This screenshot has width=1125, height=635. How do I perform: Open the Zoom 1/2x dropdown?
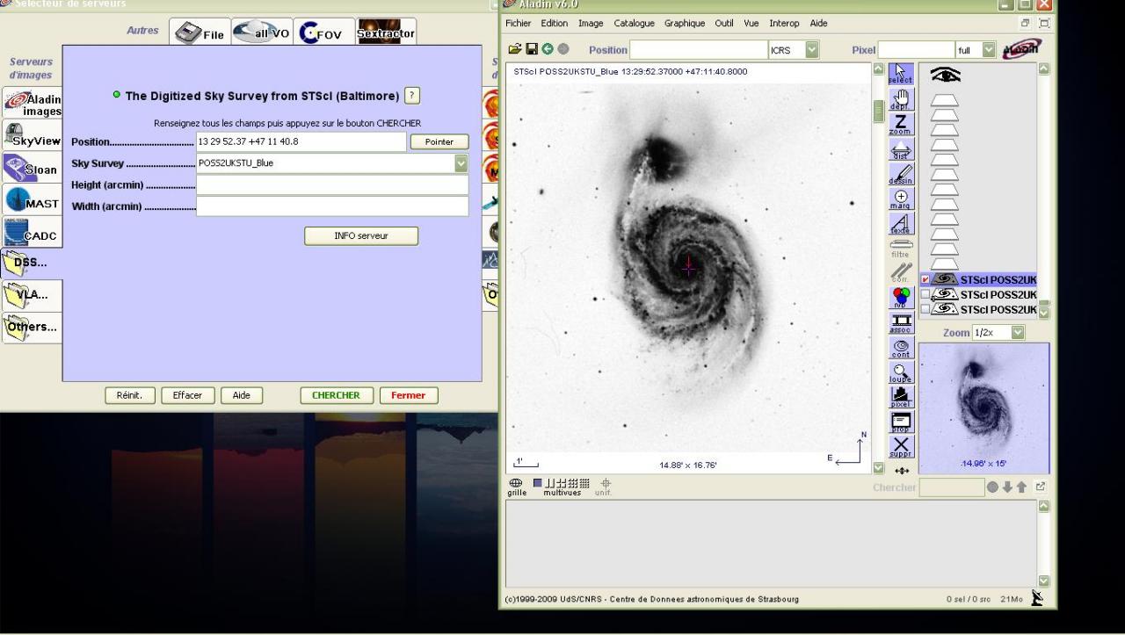click(x=1018, y=333)
